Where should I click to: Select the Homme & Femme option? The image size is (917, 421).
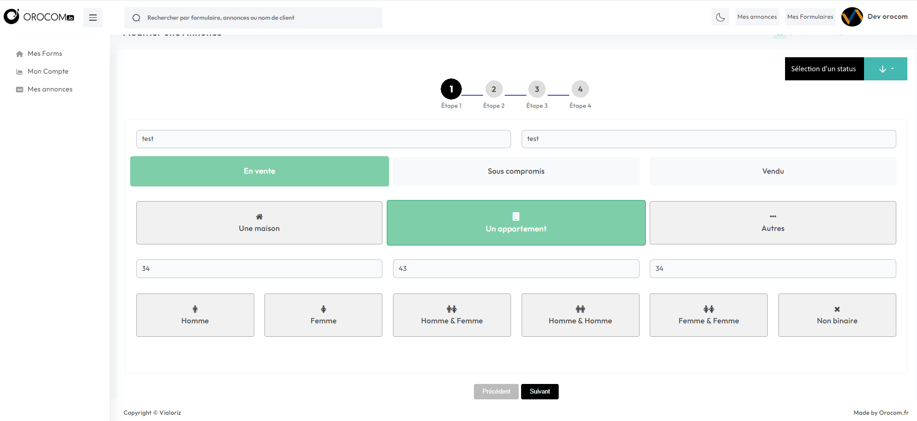[452, 315]
